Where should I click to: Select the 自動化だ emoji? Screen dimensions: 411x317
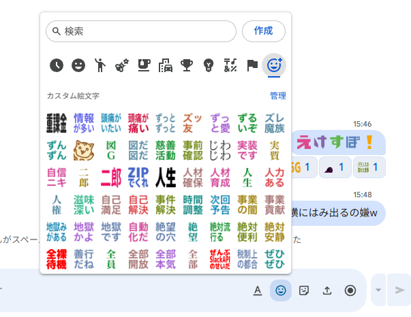(x=138, y=232)
